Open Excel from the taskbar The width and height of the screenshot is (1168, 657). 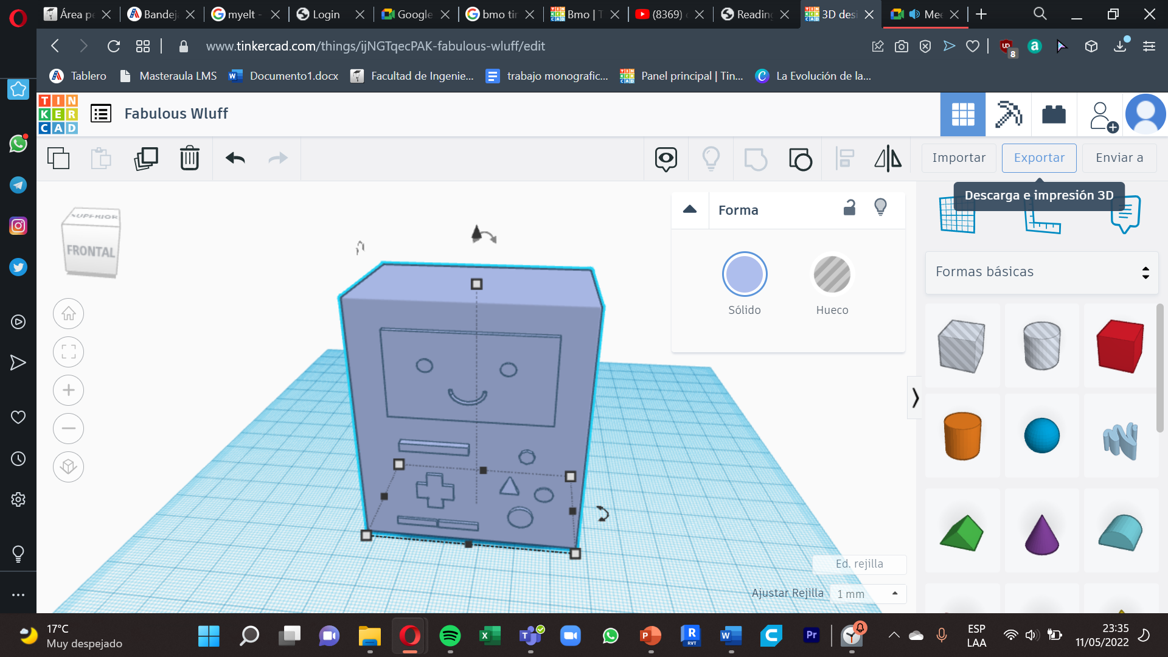click(x=490, y=636)
